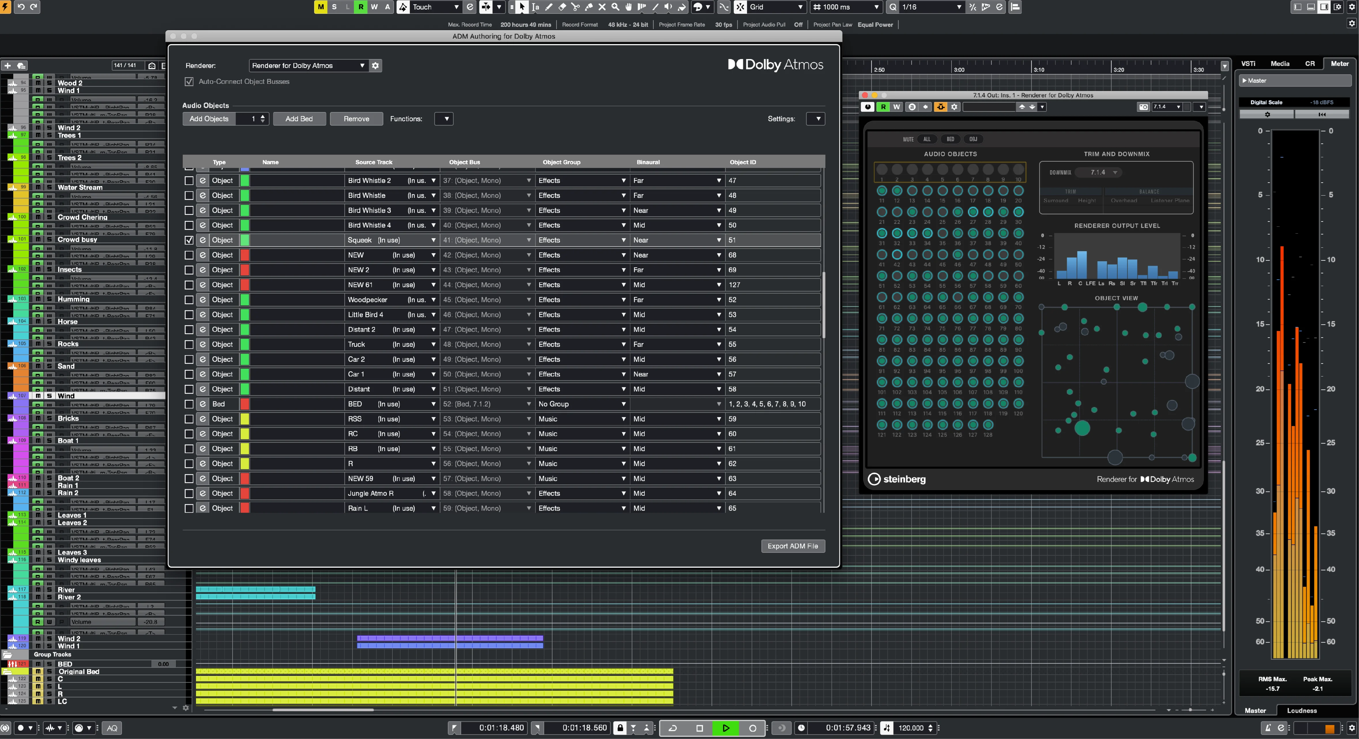Image resolution: width=1359 pixels, height=739 pixels.
Task: Select the Draw pencil tool
Action: (x=549, y=7)
